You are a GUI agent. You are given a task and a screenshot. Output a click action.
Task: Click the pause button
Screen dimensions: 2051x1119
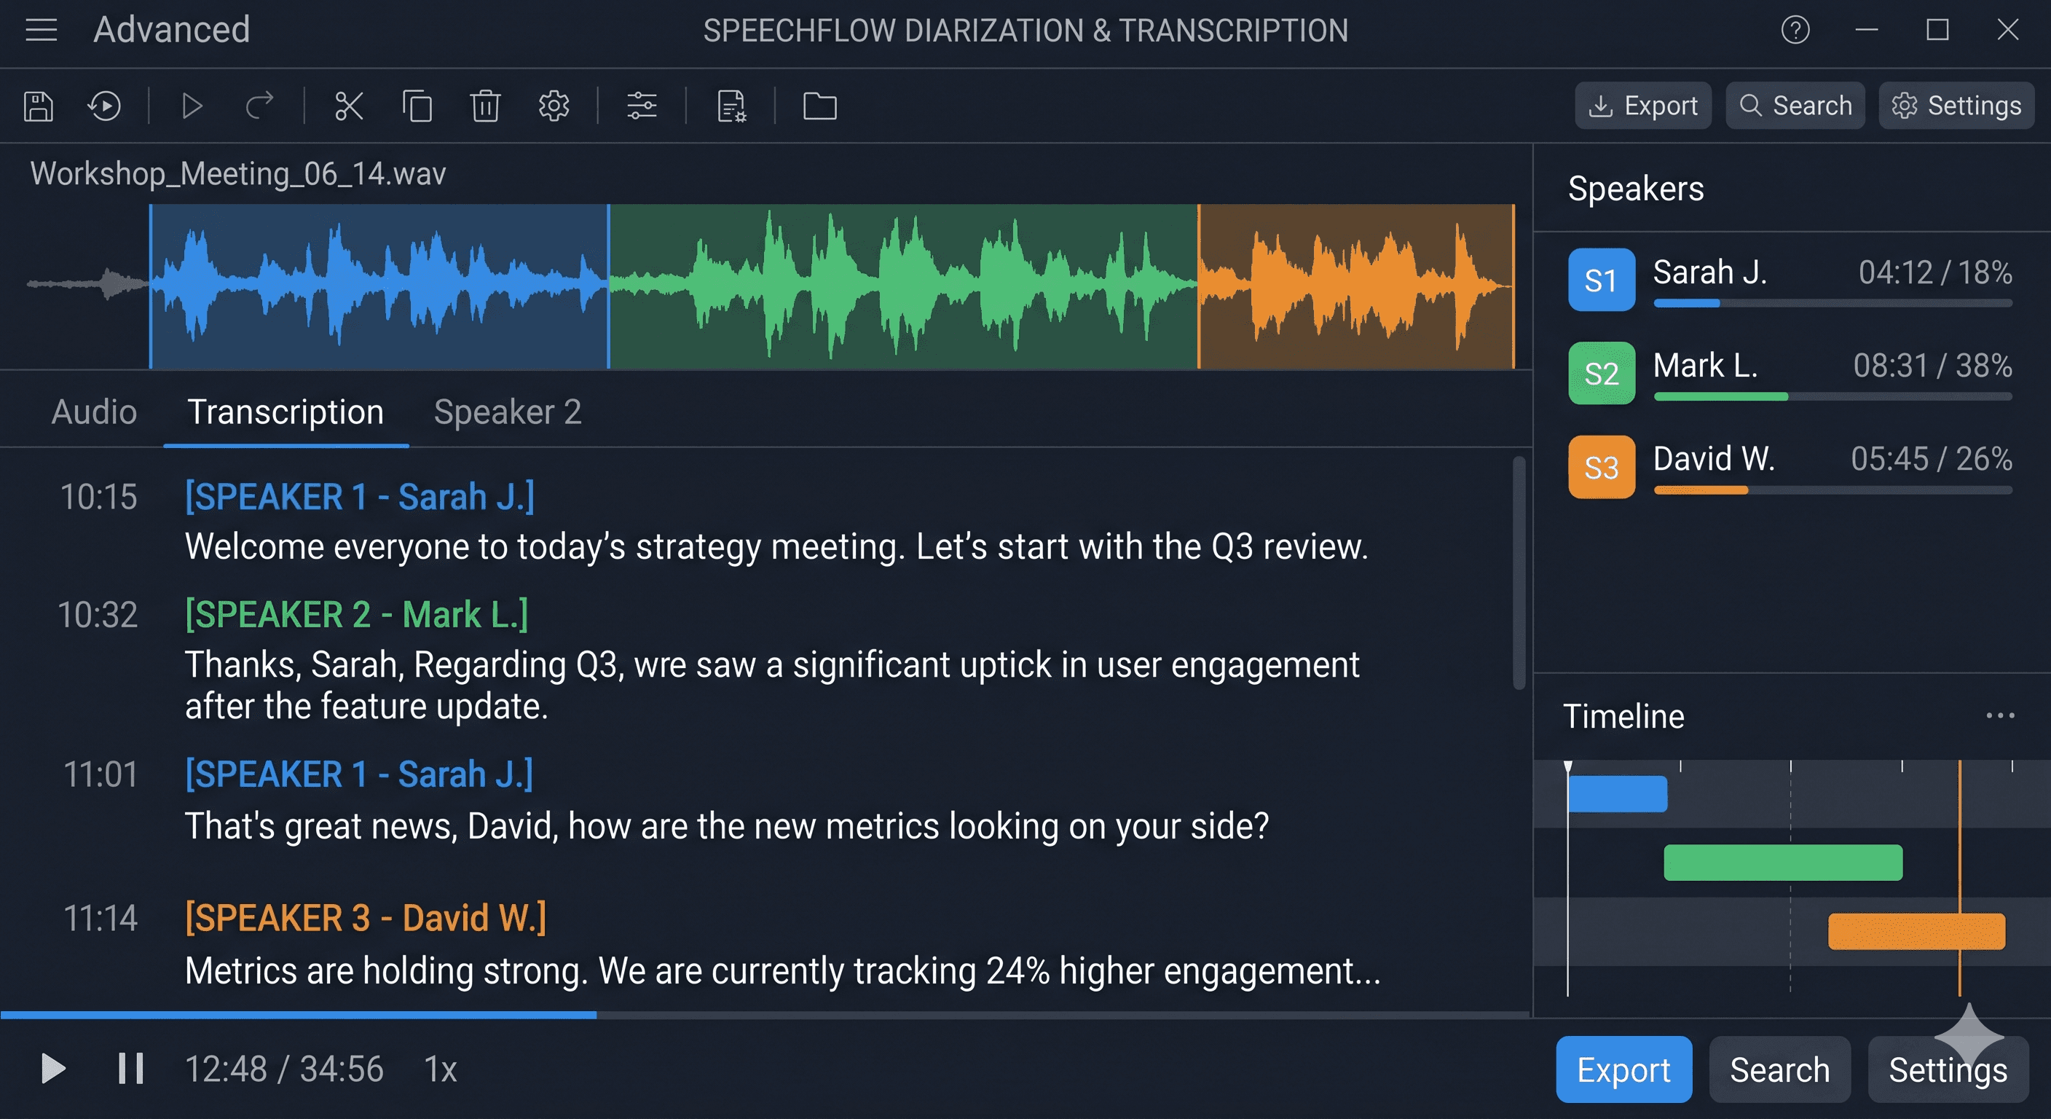tap(130, 1069)
